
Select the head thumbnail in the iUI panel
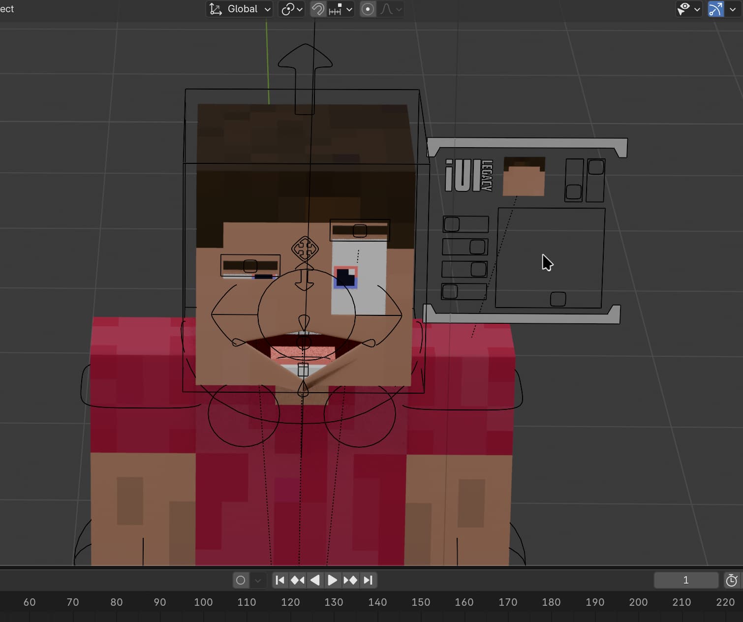(x=524, y=176)
